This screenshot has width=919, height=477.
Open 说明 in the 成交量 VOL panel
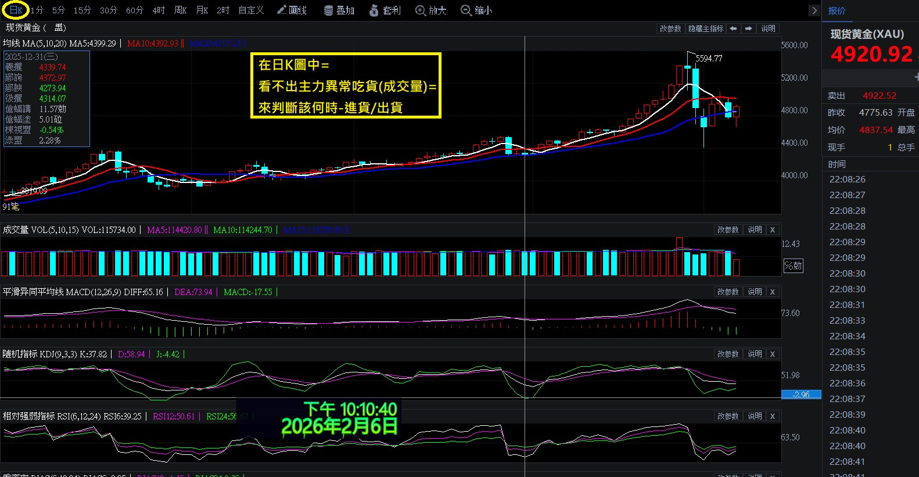coord(755,230)
